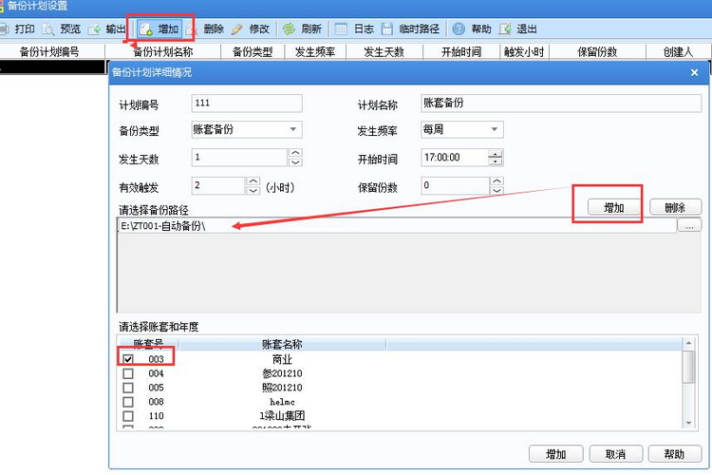Viewport: 712px width, 475px height.
Task: Open the Preview (预览) toolbar icon
Action: [x=48, y=29]
